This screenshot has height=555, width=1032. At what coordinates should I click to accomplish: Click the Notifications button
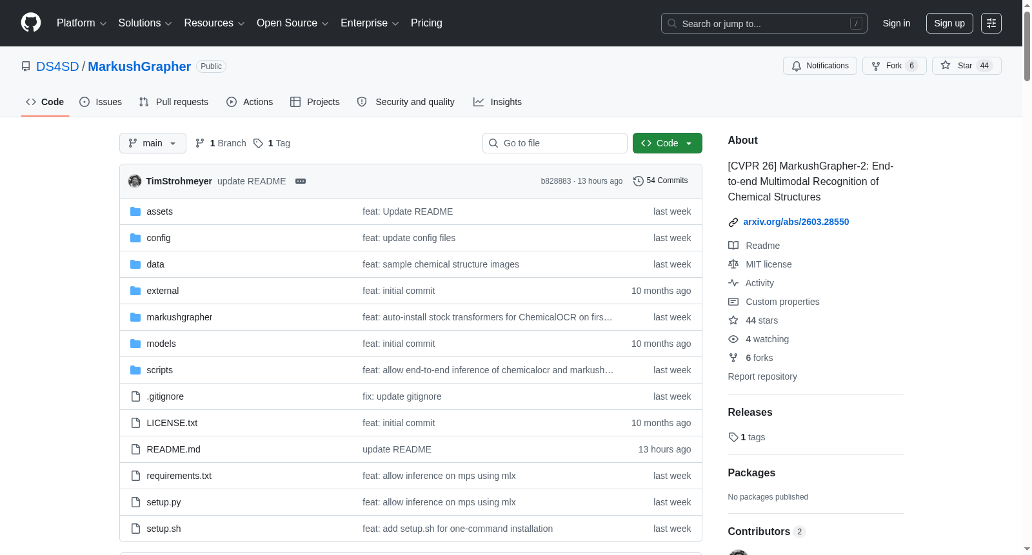tap(820, 66)
